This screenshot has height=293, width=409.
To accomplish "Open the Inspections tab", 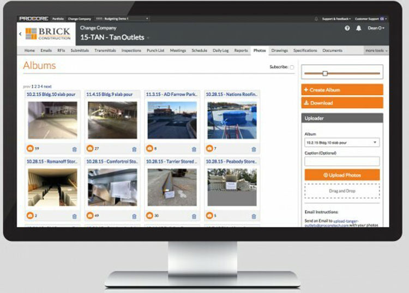I will click(x=131, y=51).
